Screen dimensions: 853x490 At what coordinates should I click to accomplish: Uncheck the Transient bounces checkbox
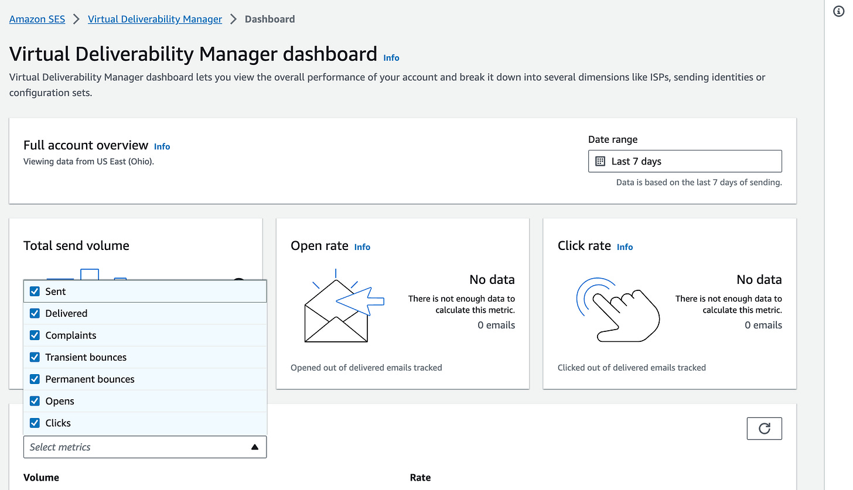(x=35, y=357)
